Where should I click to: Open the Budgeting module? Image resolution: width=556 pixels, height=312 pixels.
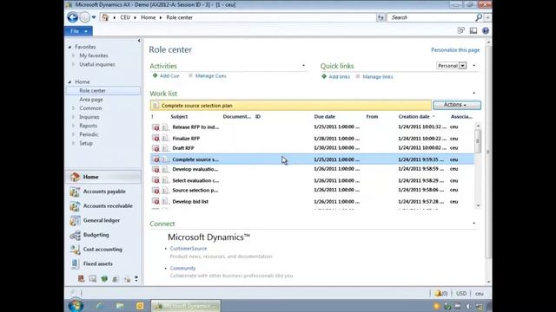tap(103, 235)
